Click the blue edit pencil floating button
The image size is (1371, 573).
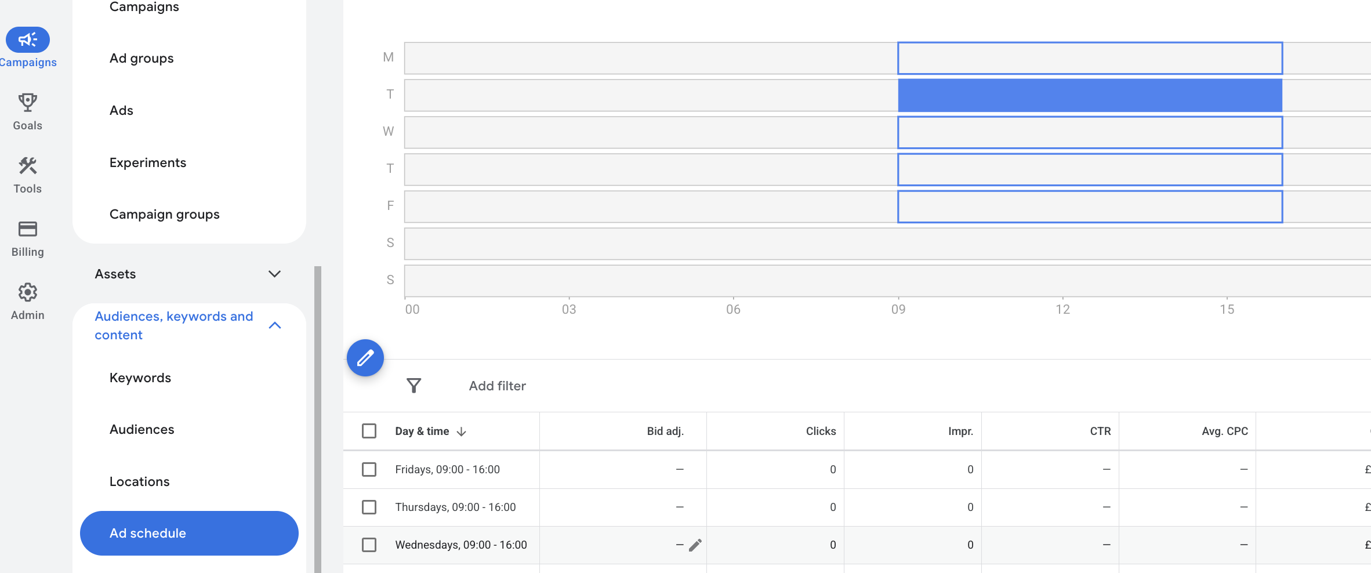[365, 358]
